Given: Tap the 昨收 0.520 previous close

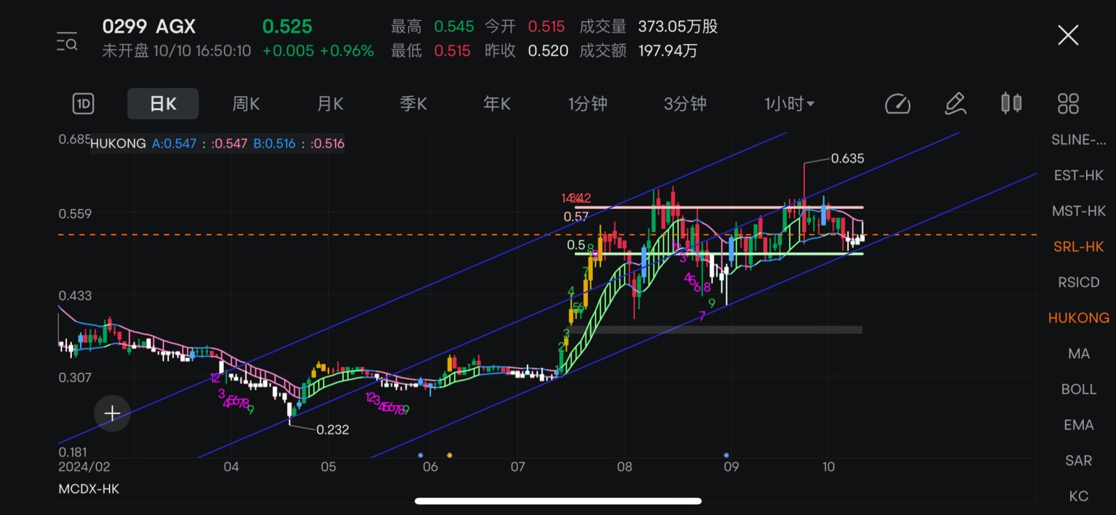Looking at the screenshot, I should pyautogui.click(x=527, y=50).
